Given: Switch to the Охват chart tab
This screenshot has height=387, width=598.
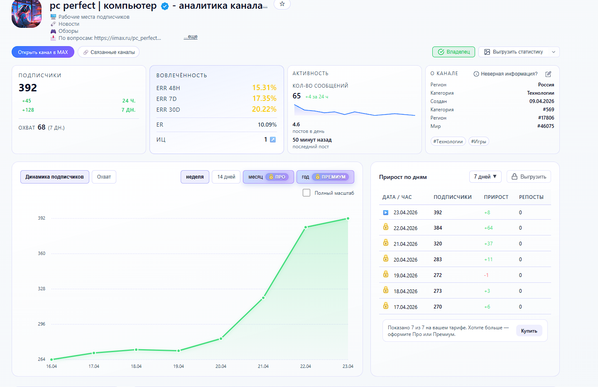Looking at the screenshot, I should coord(104,177).
